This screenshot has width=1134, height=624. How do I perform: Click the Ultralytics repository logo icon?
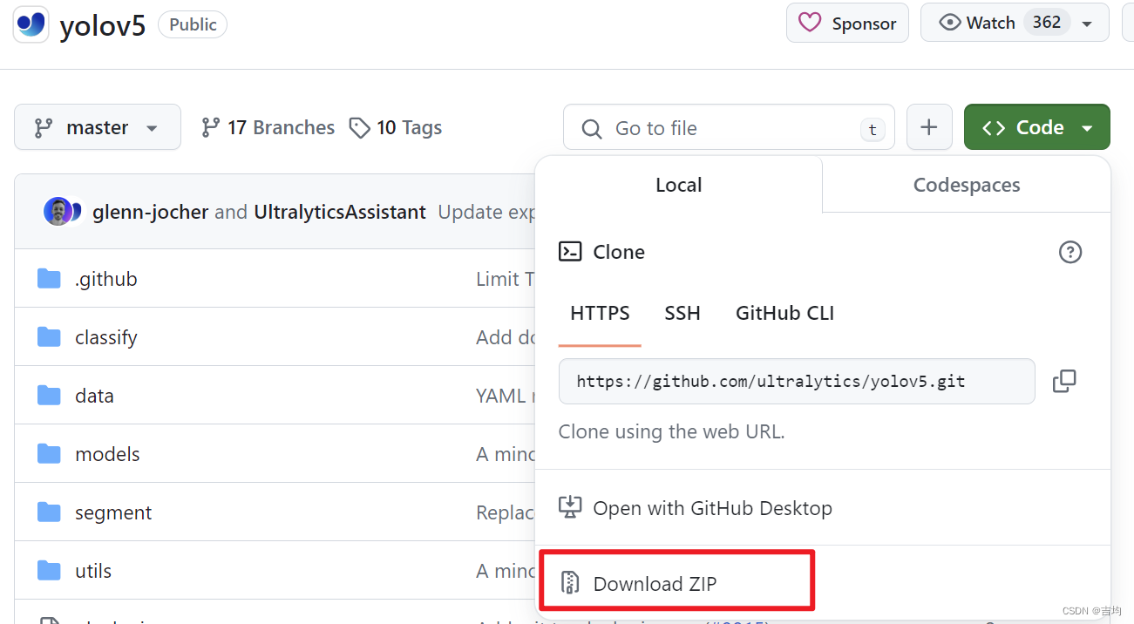pyautogui.click(x=31, y=24)
